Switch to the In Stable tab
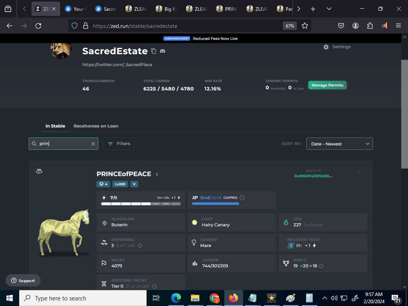408x306 pixels. pyautogui.click(x=55, y=126)
